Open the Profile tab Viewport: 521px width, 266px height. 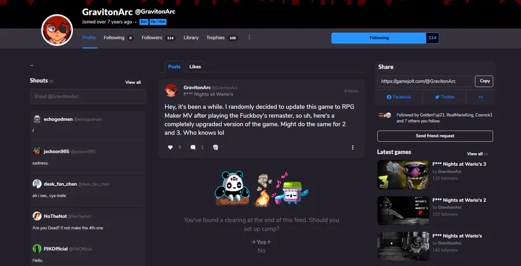tap(89, 38)
